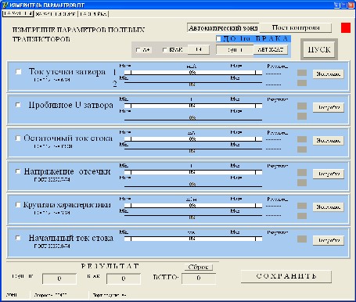Click the РЕЗУЛЬТАТ heading
Viewport: 356px width, 302px height.
110,266
